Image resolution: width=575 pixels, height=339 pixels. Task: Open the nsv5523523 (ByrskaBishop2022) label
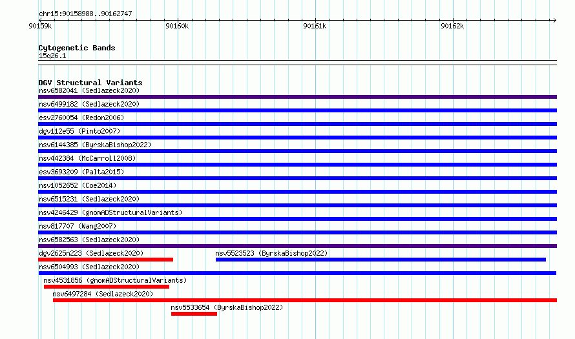click(x=271, y=253)
